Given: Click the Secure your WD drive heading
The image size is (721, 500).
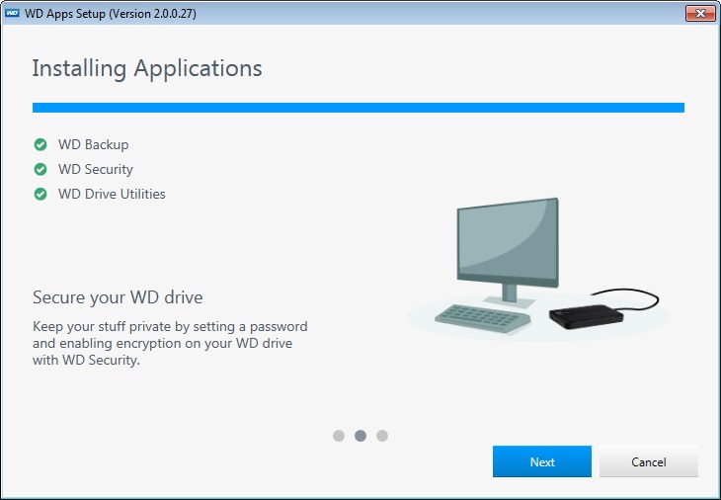Looking at the screenshot, I should click(x=118, y=297).
